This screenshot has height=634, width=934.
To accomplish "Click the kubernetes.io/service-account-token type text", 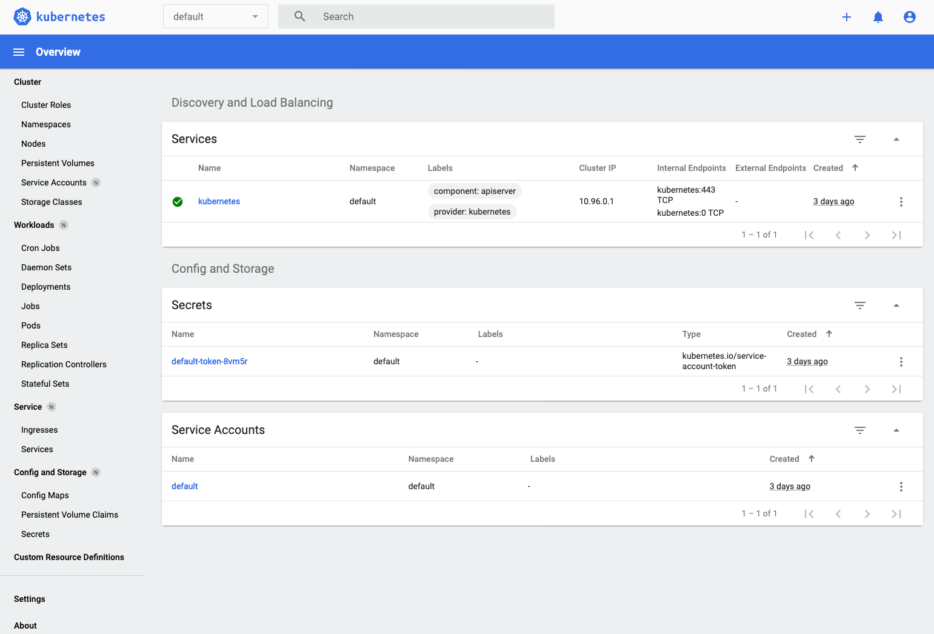I will 724,361.
